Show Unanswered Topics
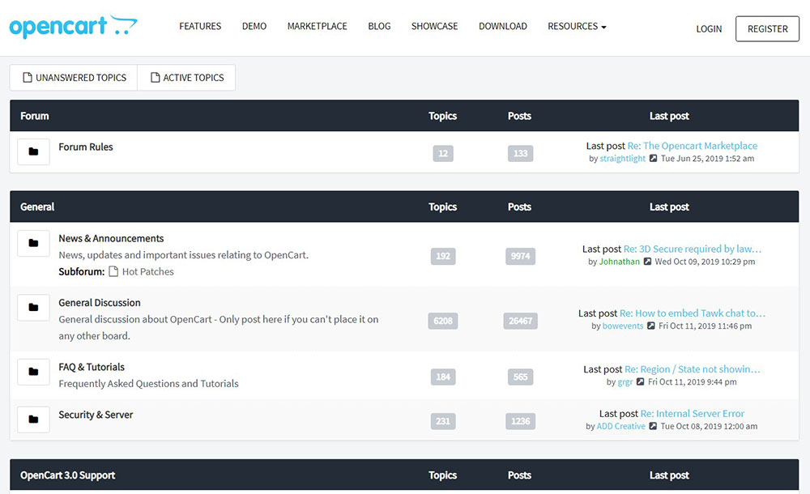The width and height of the screenshot is (810, 494). 74,78
